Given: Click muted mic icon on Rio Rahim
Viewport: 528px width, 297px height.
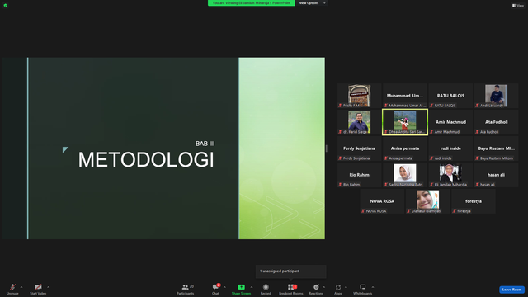Looking at the screenshot, I should point(340,185).
